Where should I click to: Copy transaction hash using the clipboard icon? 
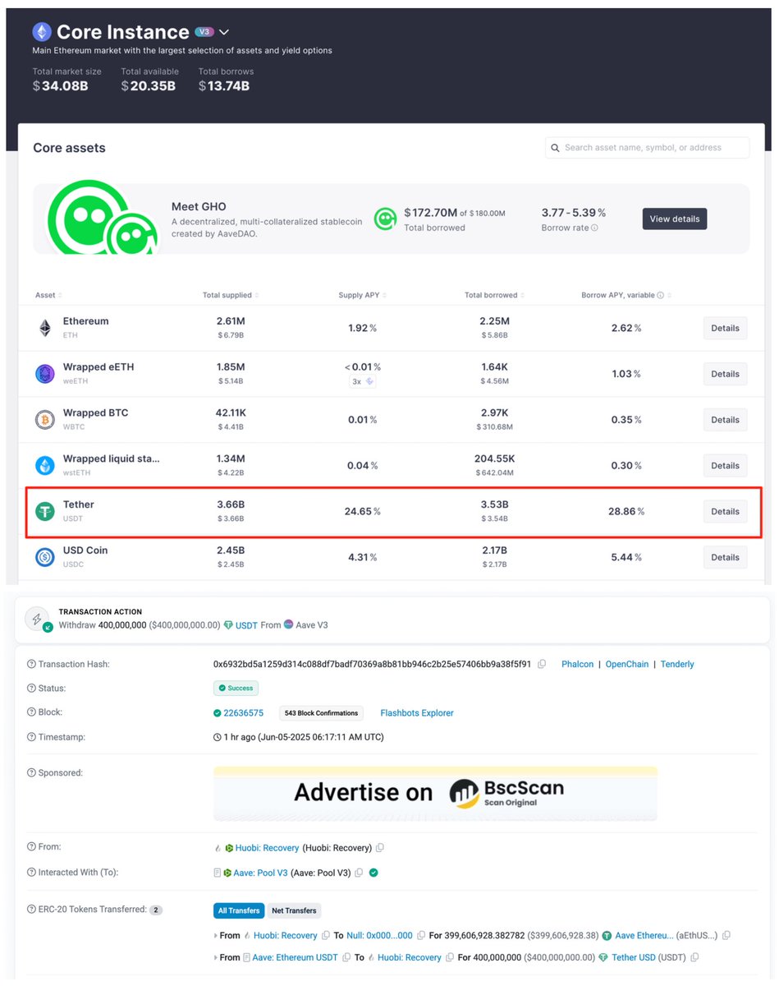pos(543,664)
